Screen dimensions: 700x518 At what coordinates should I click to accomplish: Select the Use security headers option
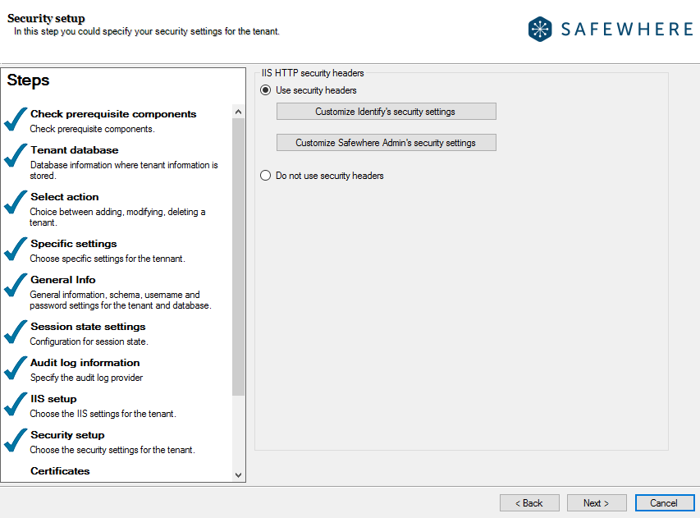click(x=265, y=90)
